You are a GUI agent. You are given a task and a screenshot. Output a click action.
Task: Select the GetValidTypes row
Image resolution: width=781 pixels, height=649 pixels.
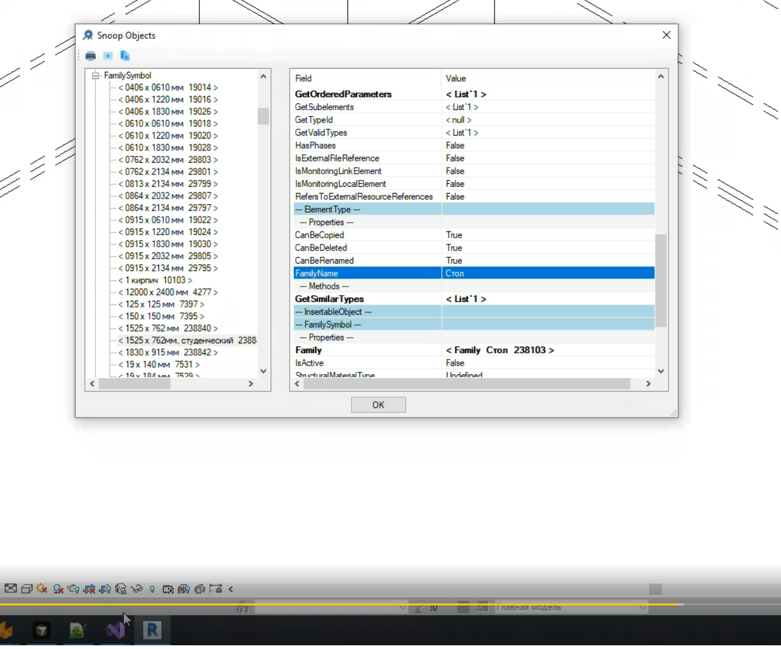(474, 132)
